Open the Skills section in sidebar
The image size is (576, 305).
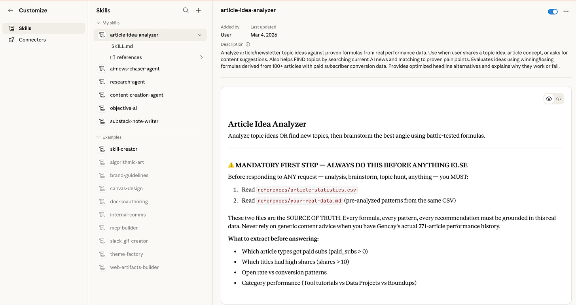point(44,28)
